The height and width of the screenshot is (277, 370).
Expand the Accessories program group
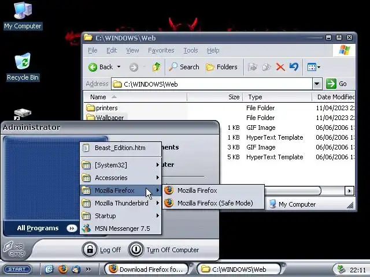pyautogui.click(x=121, y=178)
